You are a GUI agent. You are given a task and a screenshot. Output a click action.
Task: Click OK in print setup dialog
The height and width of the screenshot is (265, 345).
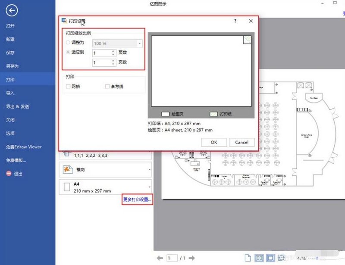(x=214, y=142)
